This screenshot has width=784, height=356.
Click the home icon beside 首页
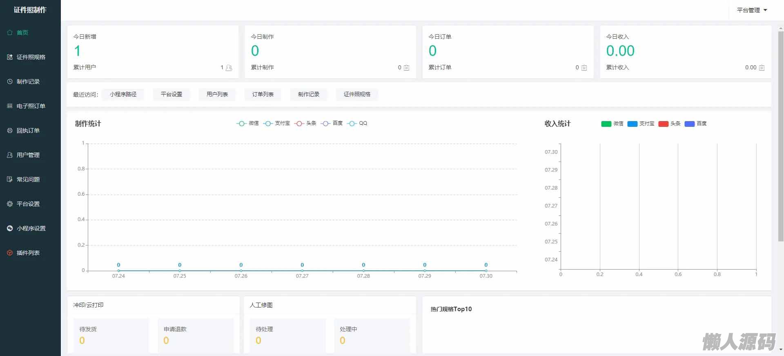(10, 33)
